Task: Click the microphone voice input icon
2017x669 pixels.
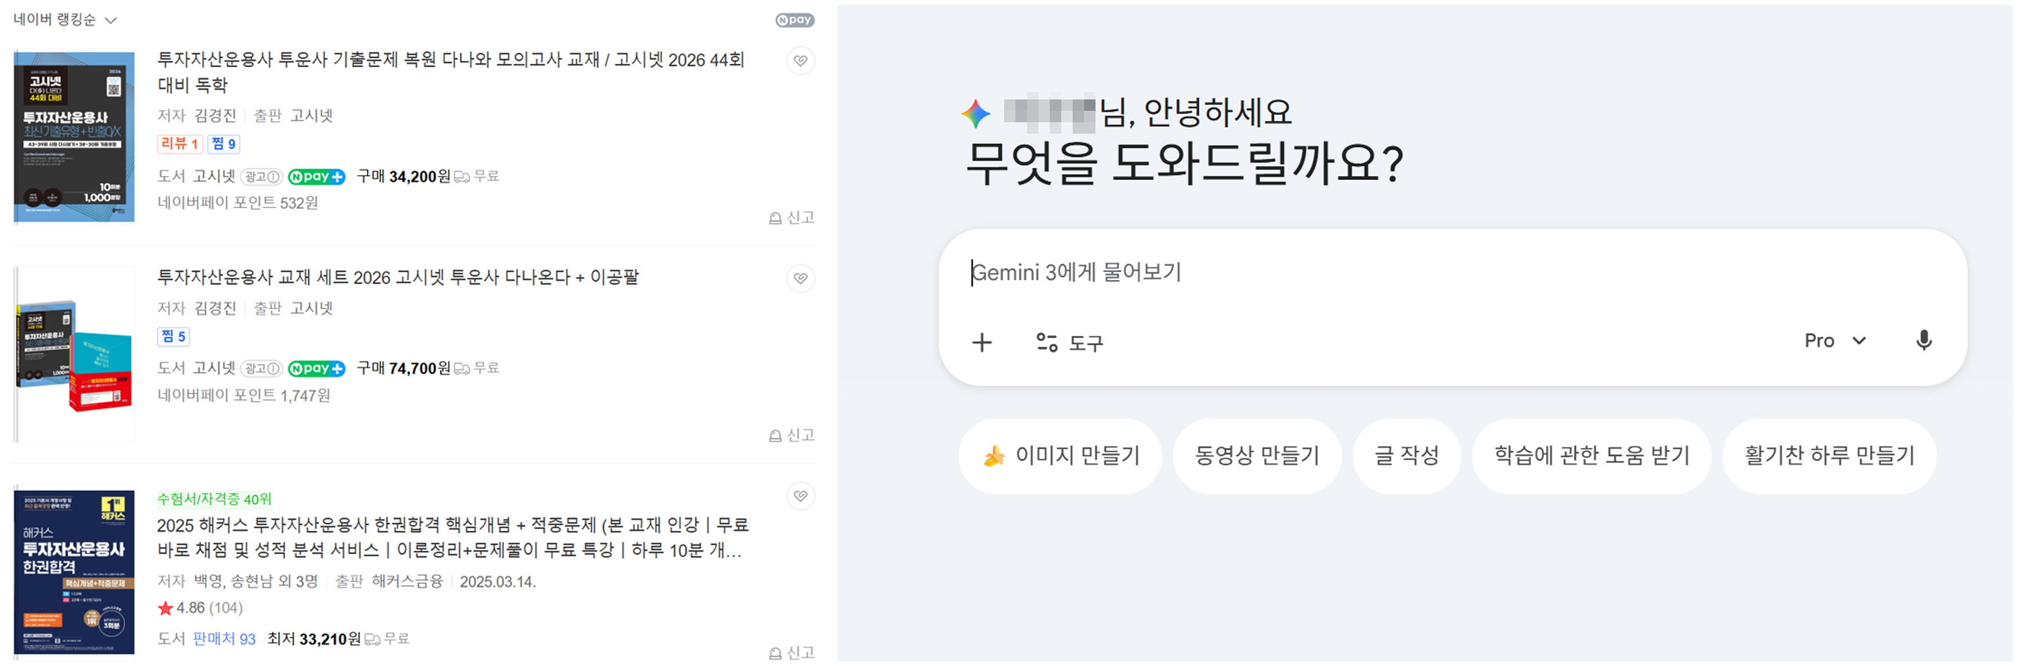Action: 1923,341
